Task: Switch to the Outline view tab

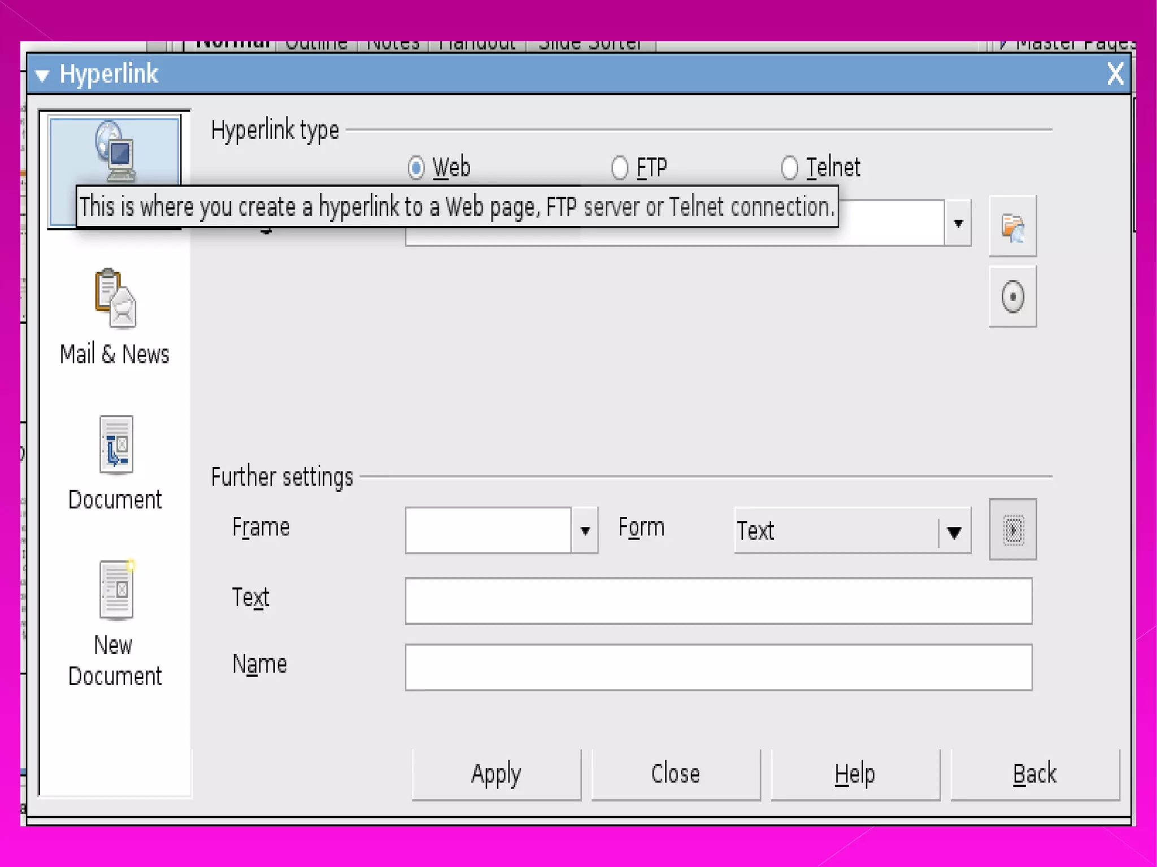Action: pos(316,45)
